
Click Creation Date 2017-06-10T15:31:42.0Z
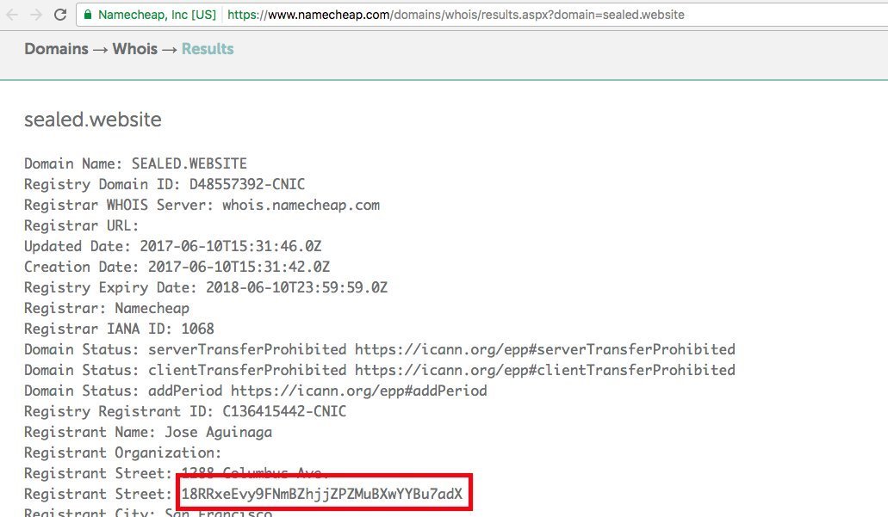point(177,267)
